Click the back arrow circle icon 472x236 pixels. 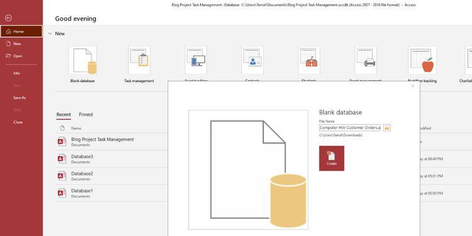tap(8, 18)
